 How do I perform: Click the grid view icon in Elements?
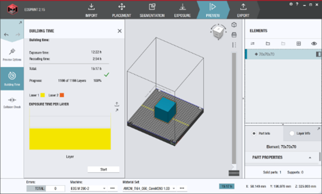(299, 43)
